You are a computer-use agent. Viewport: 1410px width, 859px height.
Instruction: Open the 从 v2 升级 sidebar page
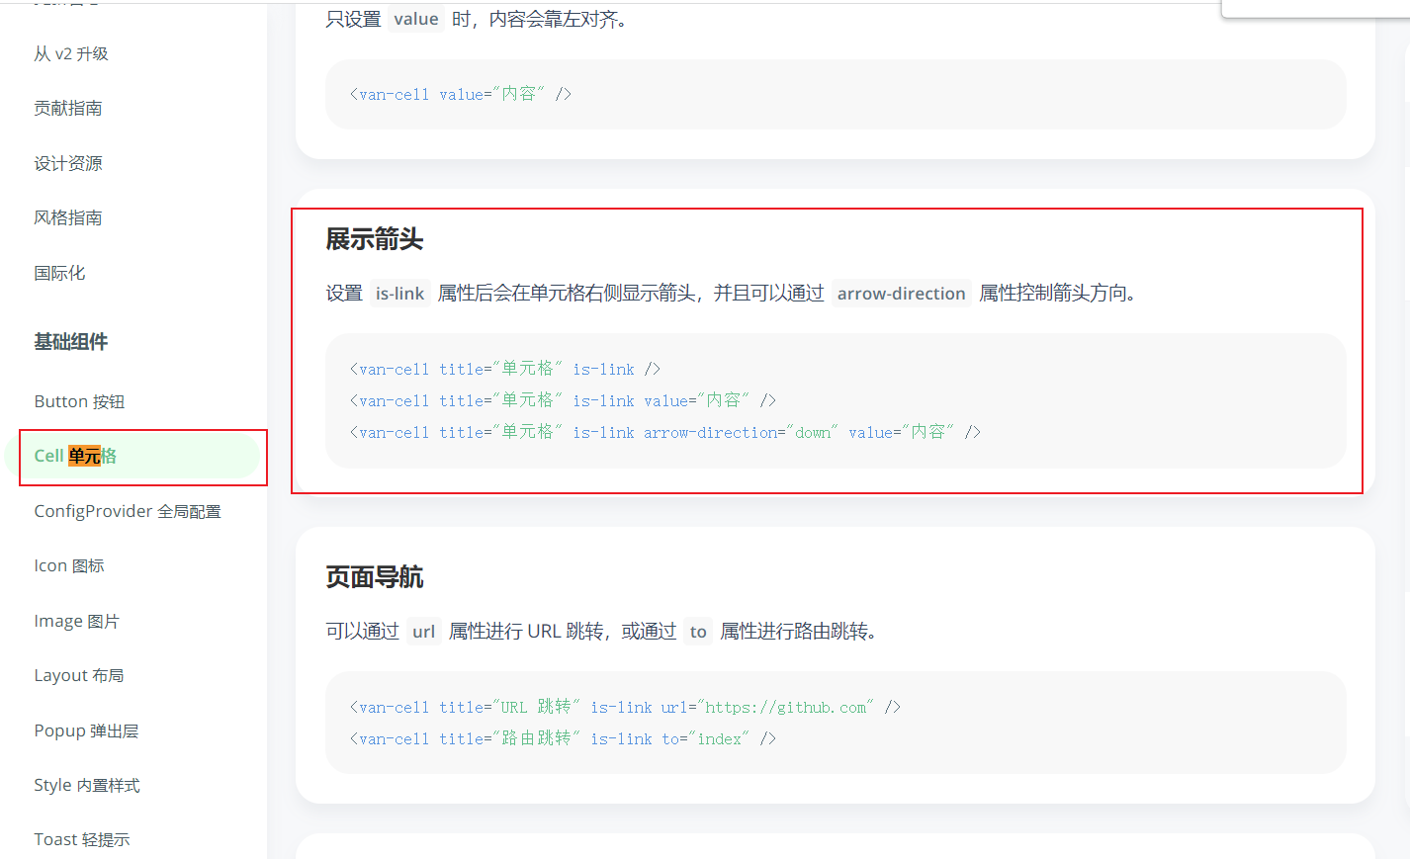71,54
